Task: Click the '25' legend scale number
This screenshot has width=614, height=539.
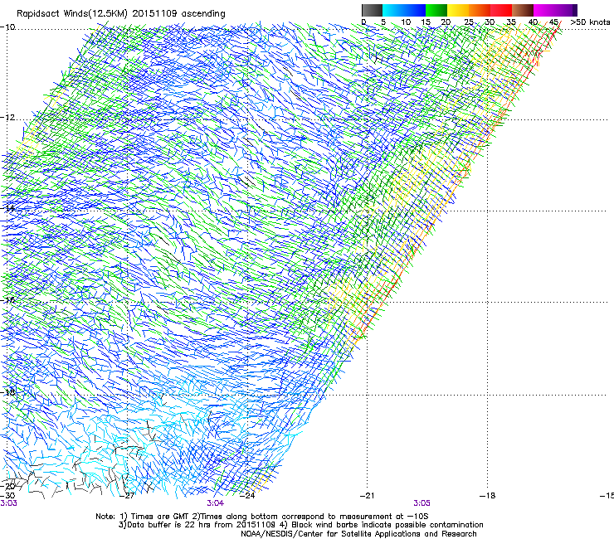Action: click(x=469, y=22)
